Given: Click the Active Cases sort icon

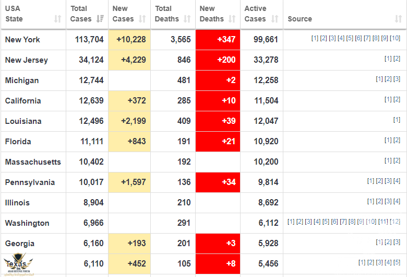Looking at the screenshot, I should coord(274,19).
